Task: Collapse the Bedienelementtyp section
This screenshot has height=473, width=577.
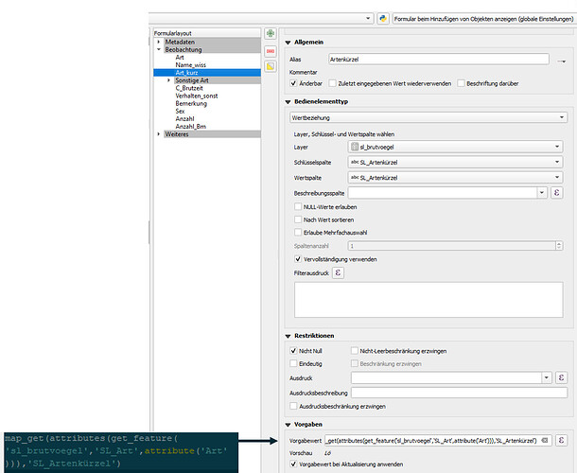Action: coord(288,102)
